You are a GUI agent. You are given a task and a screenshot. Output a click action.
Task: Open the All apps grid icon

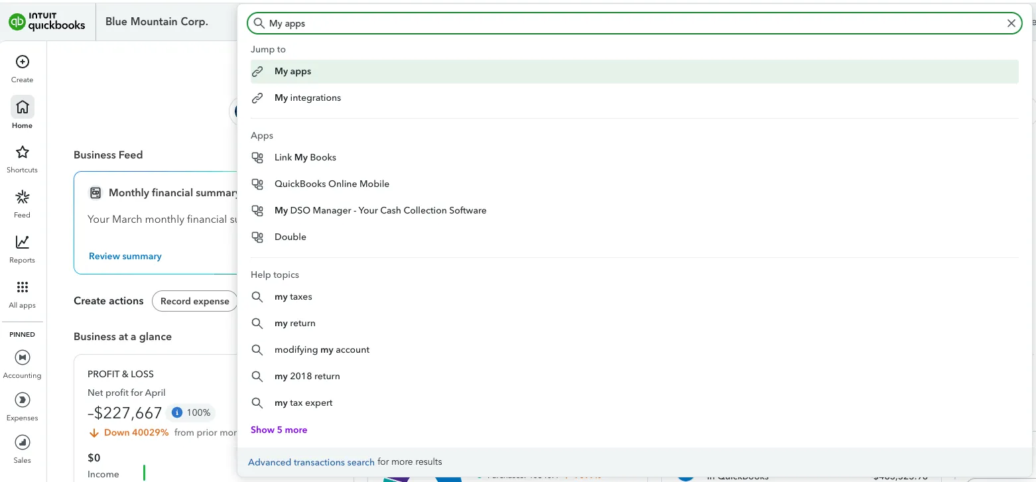[x=22, y=288]
